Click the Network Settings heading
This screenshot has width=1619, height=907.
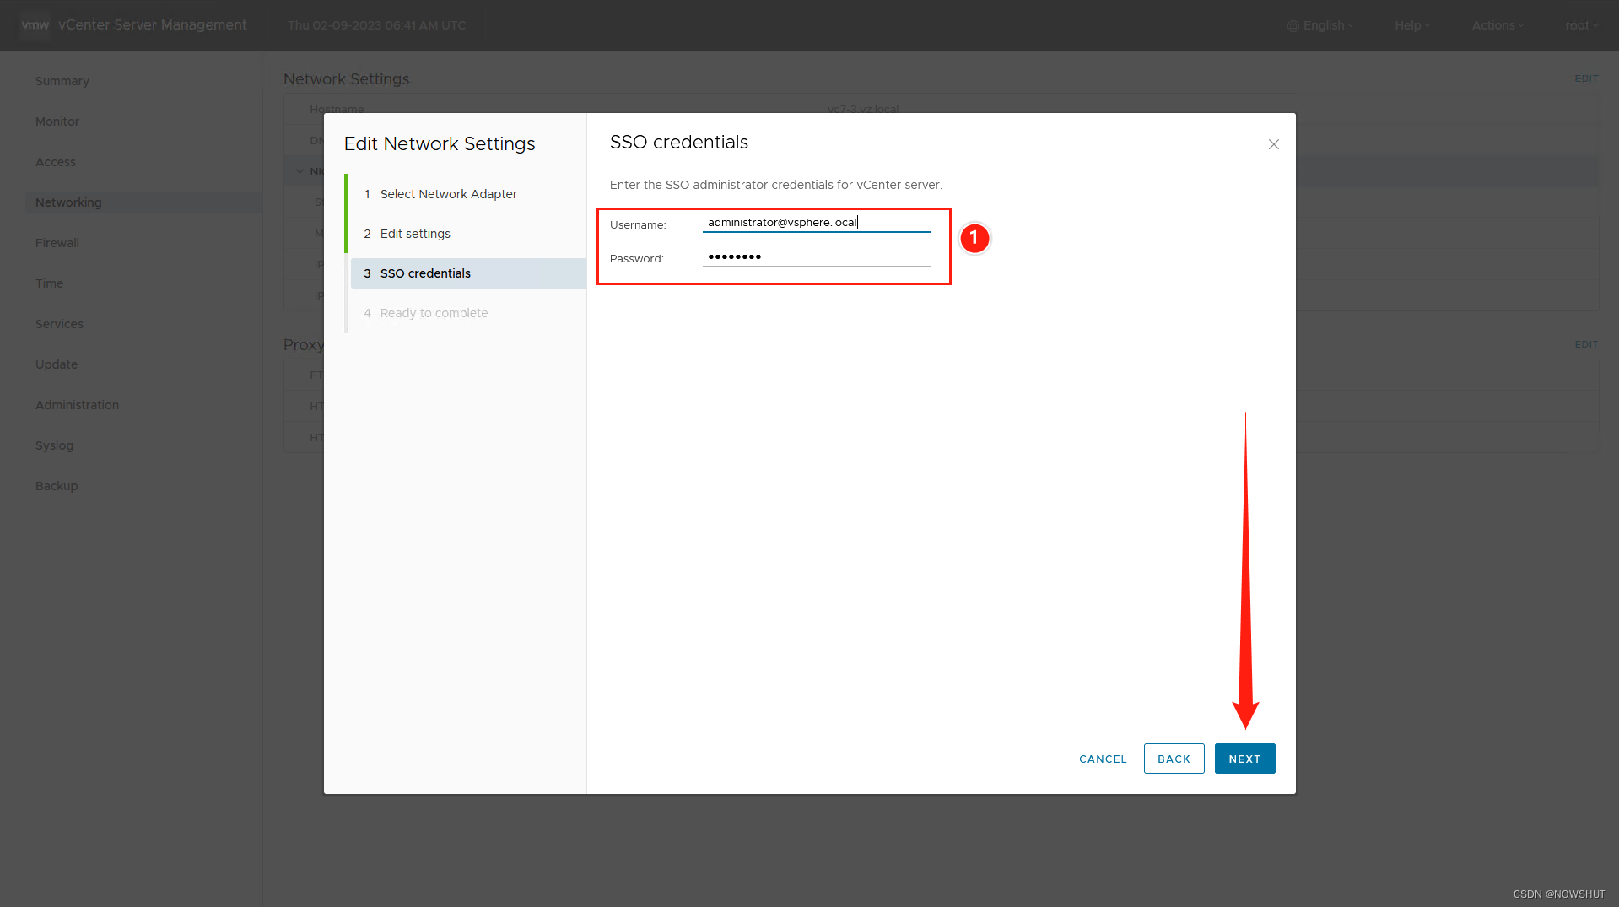347,79
